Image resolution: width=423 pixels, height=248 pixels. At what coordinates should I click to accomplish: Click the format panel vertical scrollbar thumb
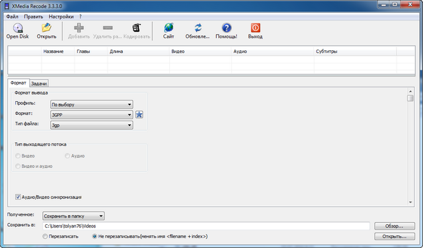click(x=410, y=98)
